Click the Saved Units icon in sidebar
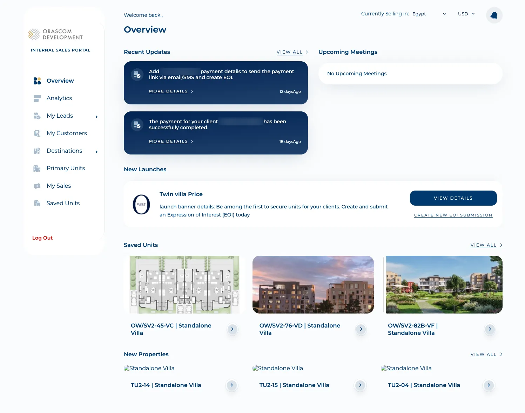The height and width of the screenshot is (413, 525). [37, 204]
